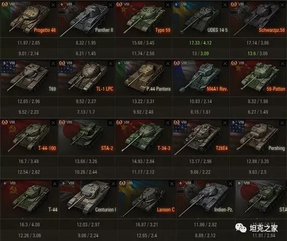The height and width of the screenshot is (241, 287).
Task: Remove TL-1 LPC with its X icon
Action: [110, 64]
